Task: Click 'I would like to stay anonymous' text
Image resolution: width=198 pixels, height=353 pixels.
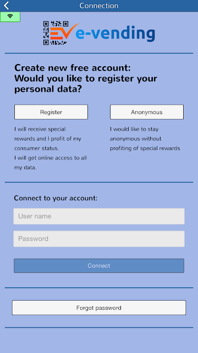Action: [x=136, y=134]
